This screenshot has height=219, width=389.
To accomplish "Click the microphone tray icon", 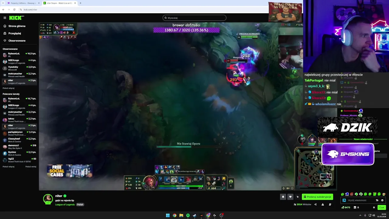I will pos(366,215).
